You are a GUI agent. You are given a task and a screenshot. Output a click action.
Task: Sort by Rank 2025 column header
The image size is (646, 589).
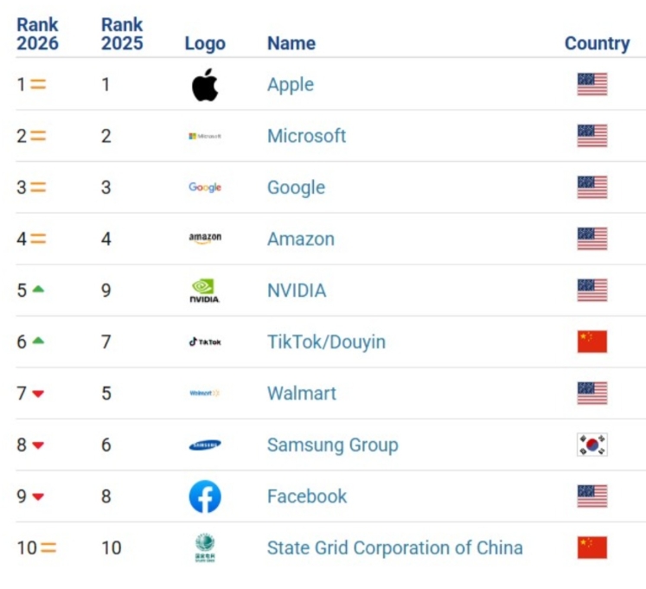pos(122,34)
